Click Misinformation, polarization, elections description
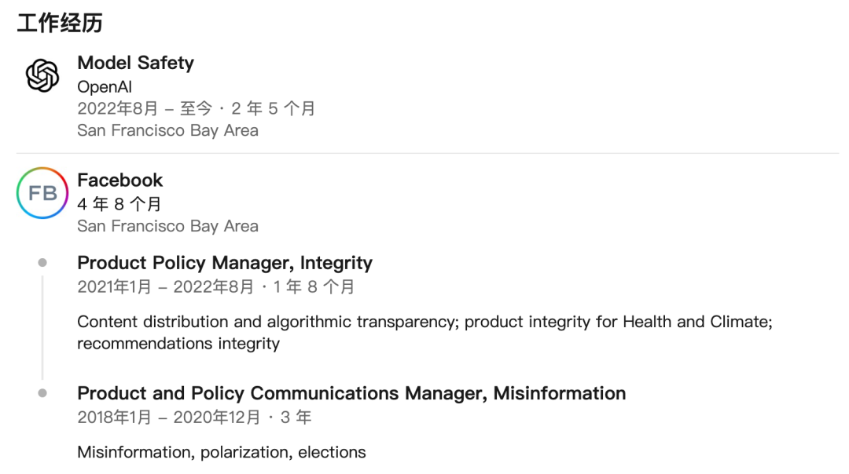 (222, 452)
